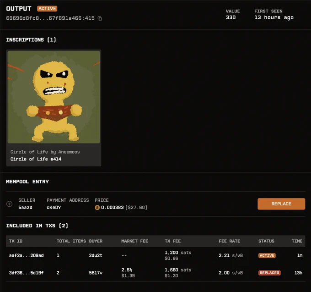Click the REPLACED status badge in the 3df36 row
The image size is (311, 292).
(269, 273)
